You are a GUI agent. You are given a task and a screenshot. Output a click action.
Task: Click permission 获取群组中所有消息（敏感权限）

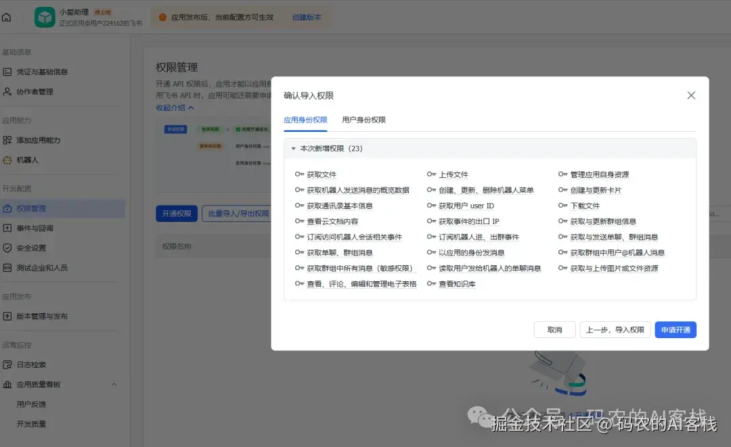click(x=360, y=268)
